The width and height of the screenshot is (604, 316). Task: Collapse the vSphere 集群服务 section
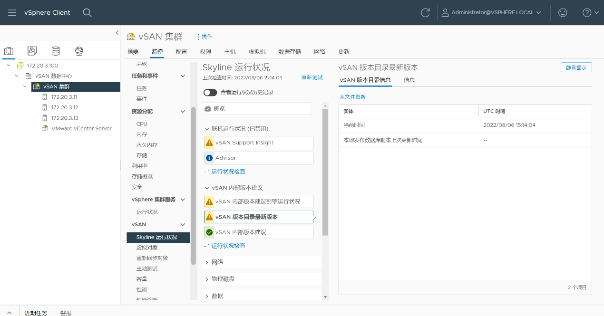(183, 200)
